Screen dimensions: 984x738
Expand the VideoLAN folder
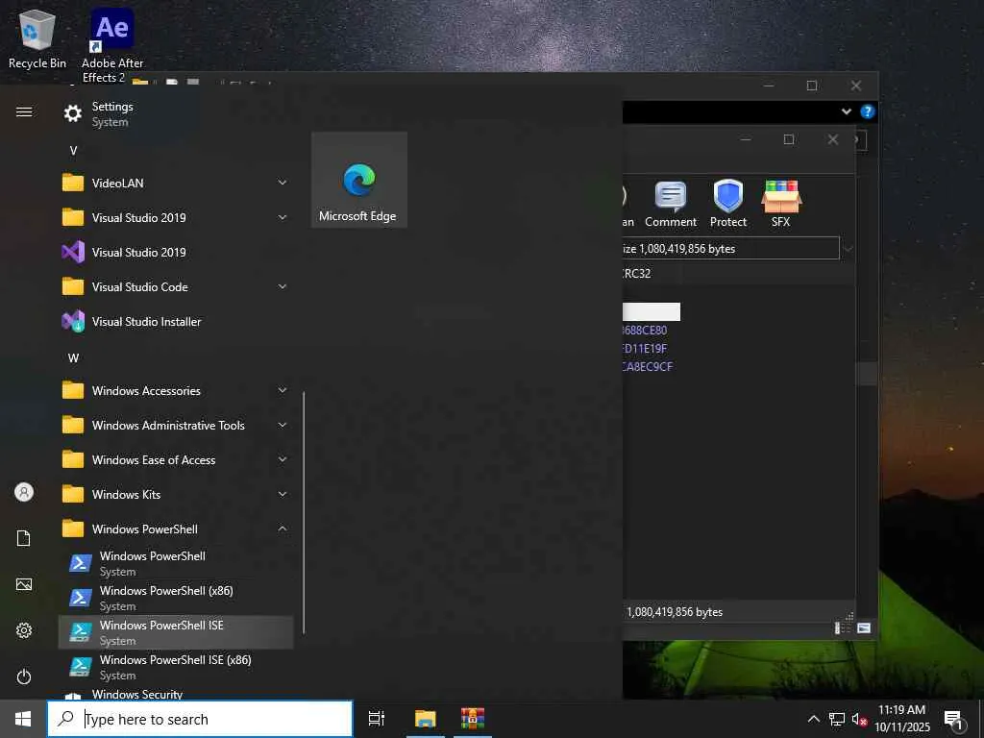coord(176,183)
